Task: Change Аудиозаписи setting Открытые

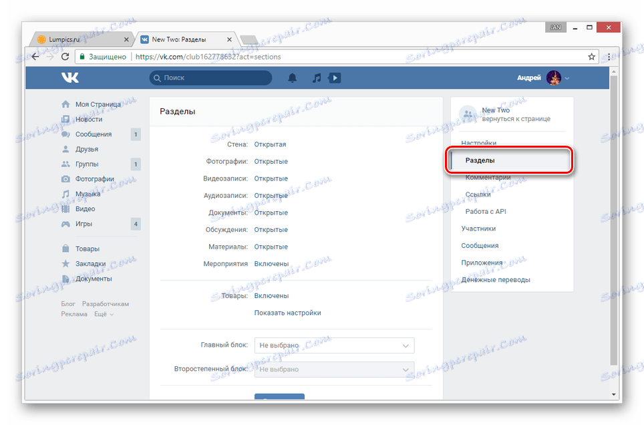Action: click(x=271, y=195)
